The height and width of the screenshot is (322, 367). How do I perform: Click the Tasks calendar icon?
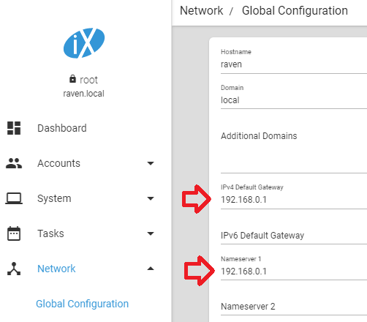[x=14, y=233]
